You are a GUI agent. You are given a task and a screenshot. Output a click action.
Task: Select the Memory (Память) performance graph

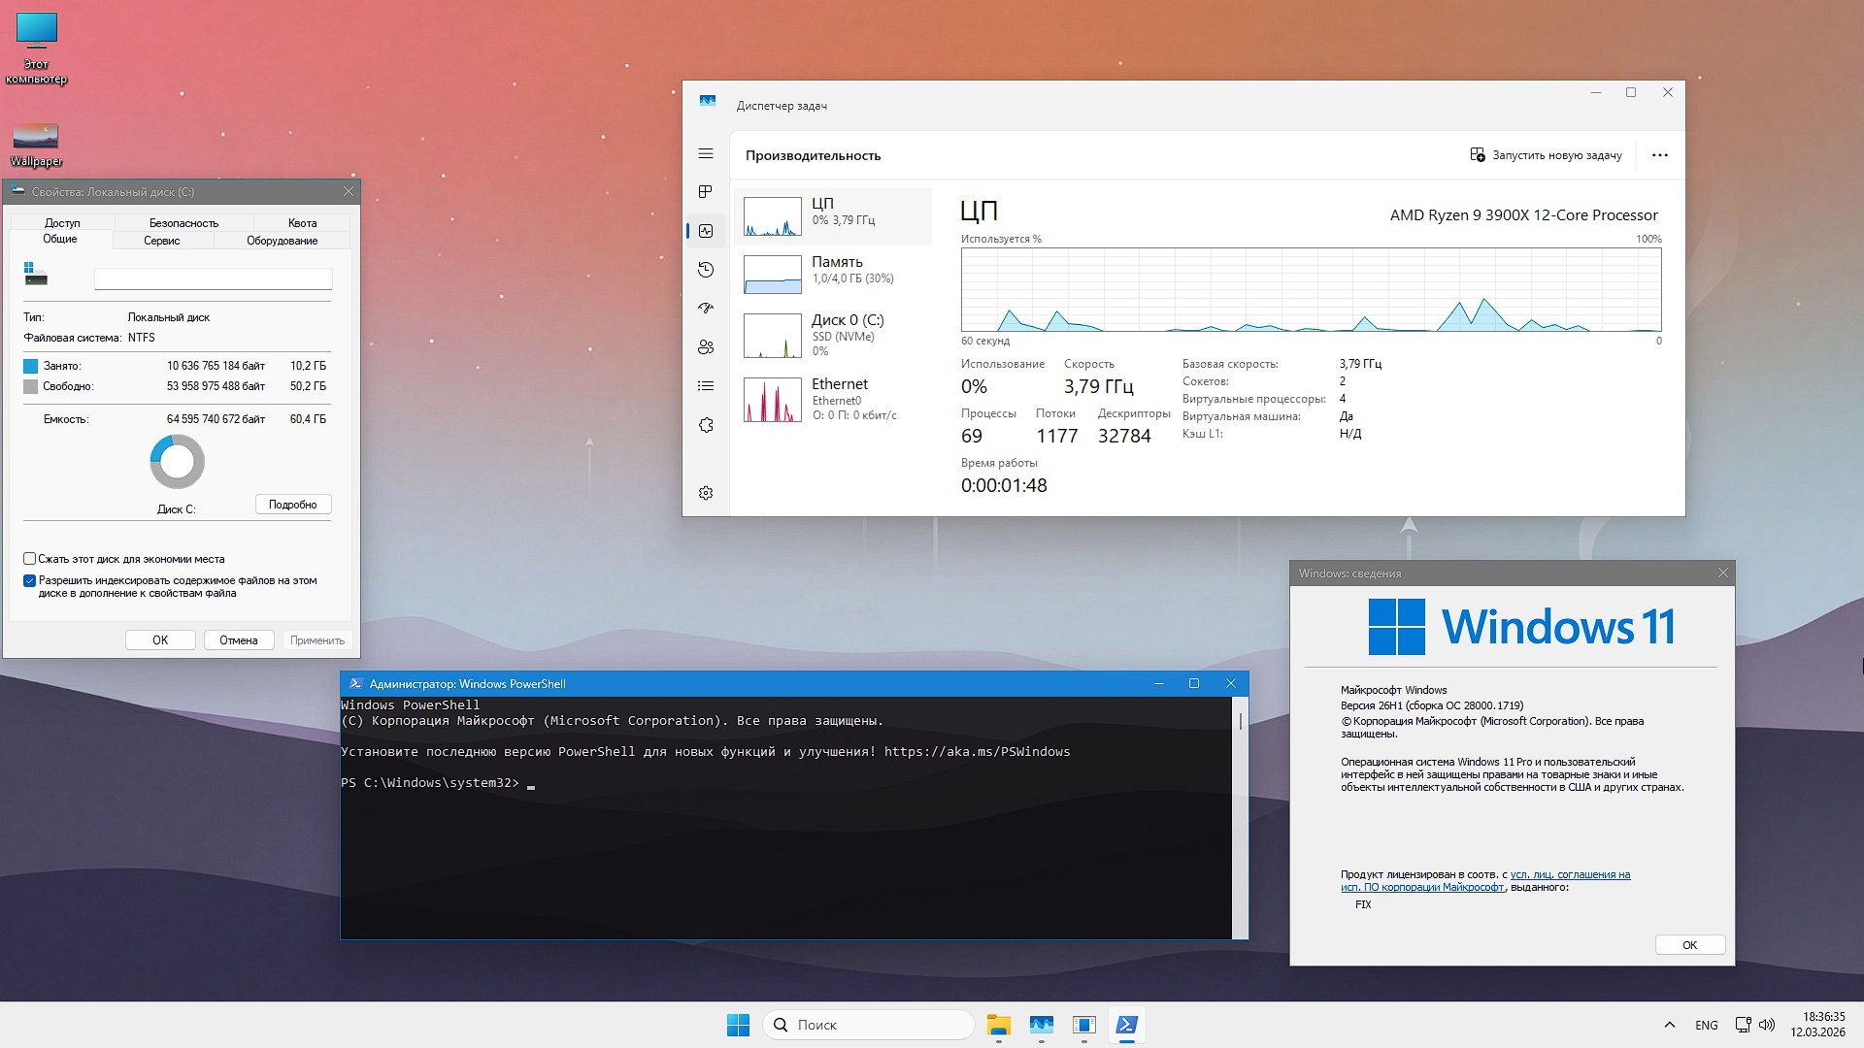tap(835, 273)
